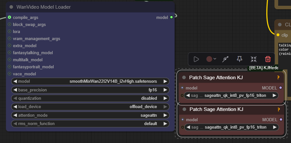This screenshot has height=143, width=291.
Task: Click MODEL output socket on upper Patch Sage node
Action: [x=281, y=88]
